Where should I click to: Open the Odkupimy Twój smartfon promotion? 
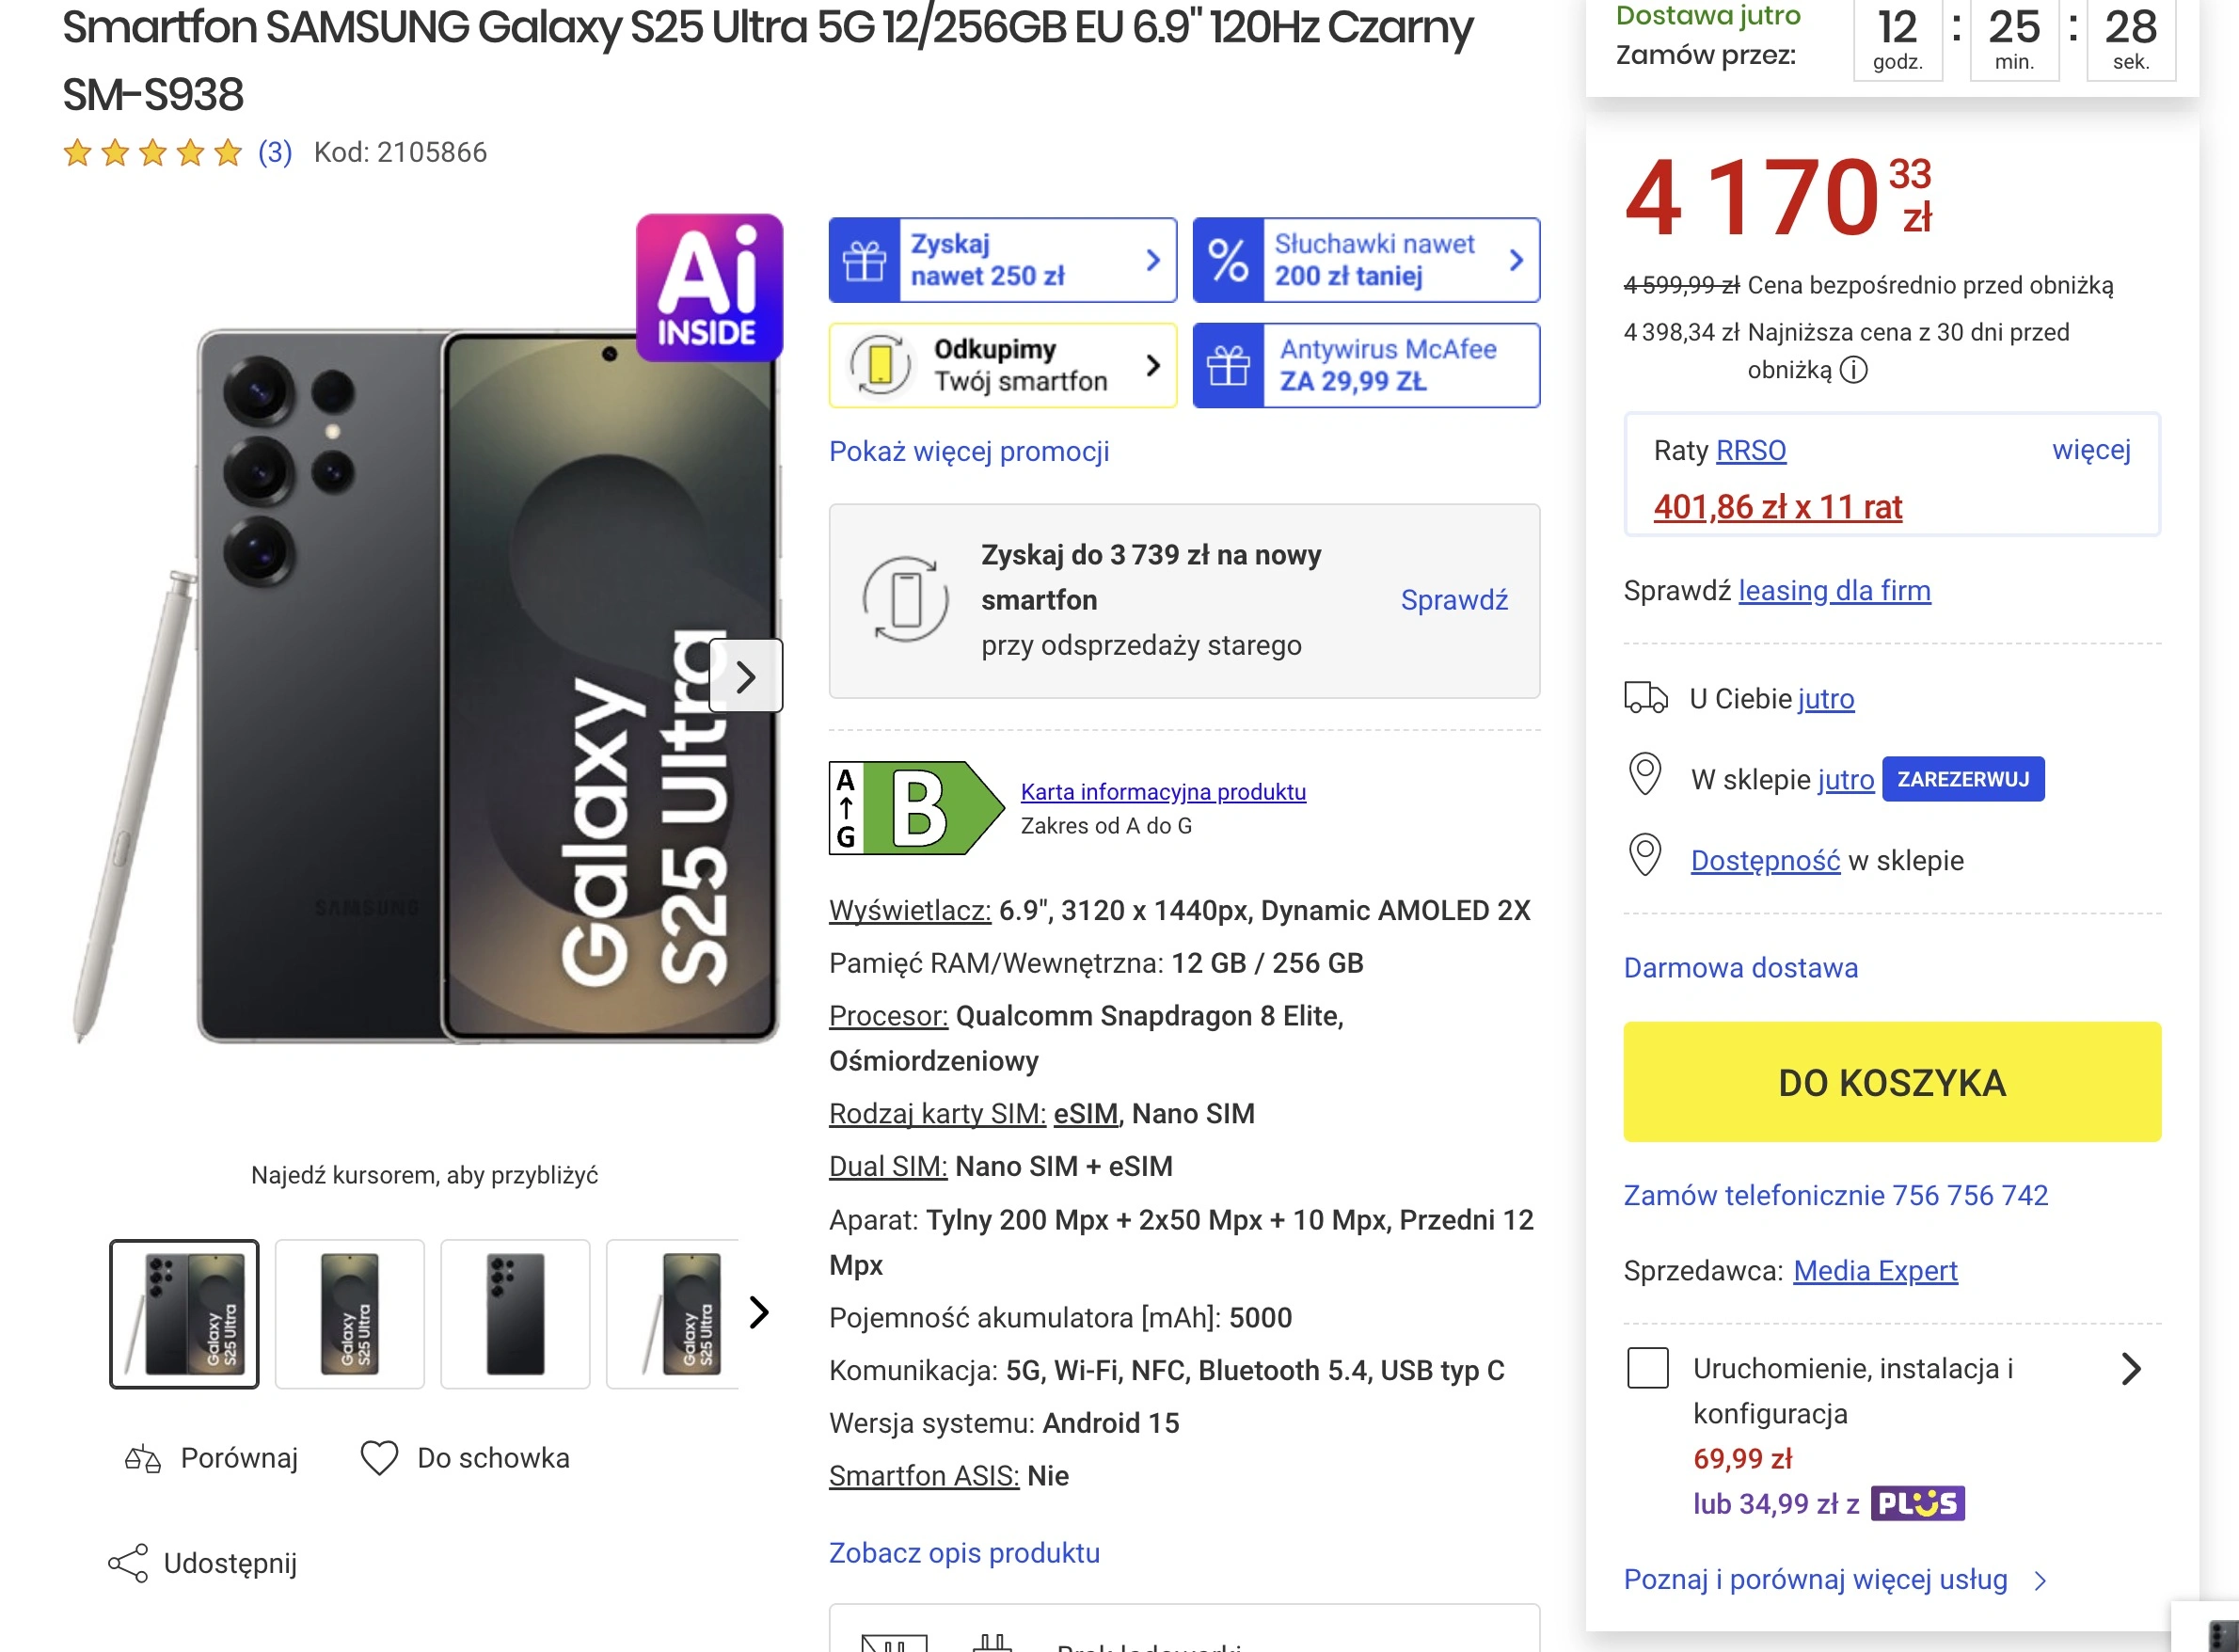1002,365
